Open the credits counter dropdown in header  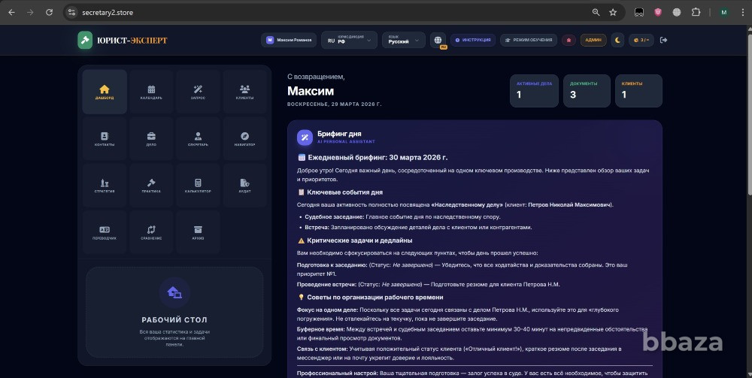pyautogui.click(x=641, y=41)
